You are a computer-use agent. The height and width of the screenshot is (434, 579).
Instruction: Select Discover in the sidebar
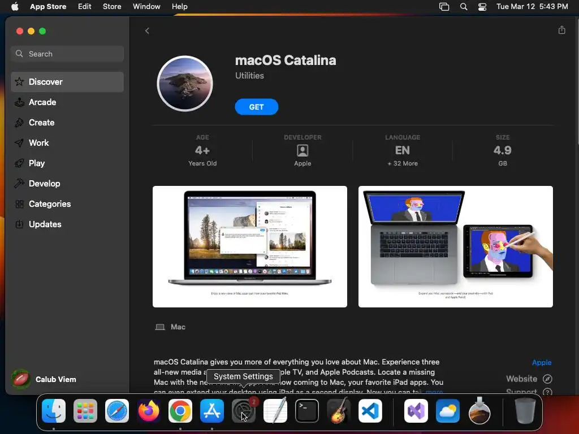coord(67,81)
